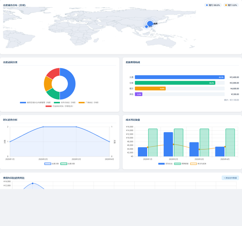Click the purple 3.5% expense progress bar

[x=138, y=94]
